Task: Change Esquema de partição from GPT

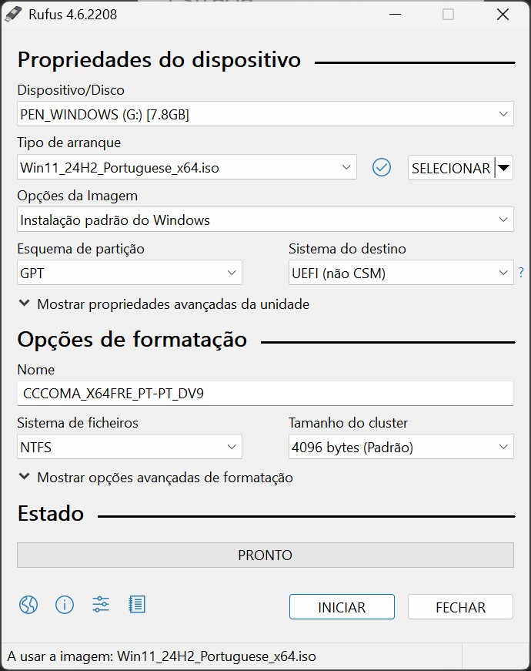Action: click(x=129, y=273)
